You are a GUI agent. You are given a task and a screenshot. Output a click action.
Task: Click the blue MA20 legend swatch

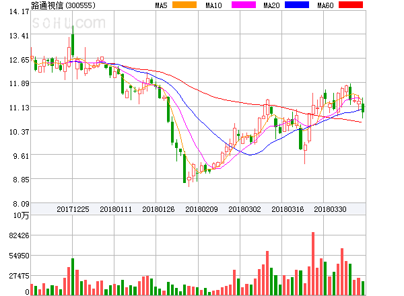click(297, 5)
